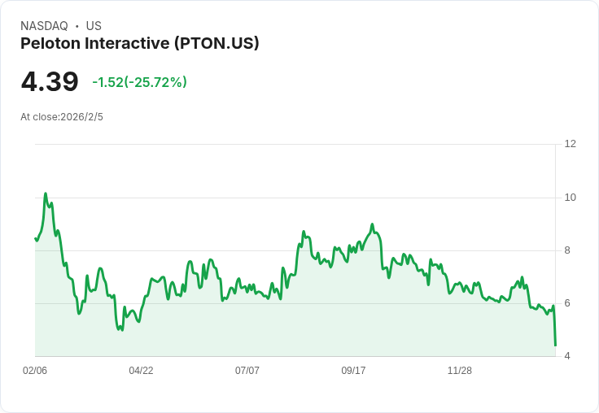Click the final sharp drop at chart end
599x413 pixels.
point(554,329)
